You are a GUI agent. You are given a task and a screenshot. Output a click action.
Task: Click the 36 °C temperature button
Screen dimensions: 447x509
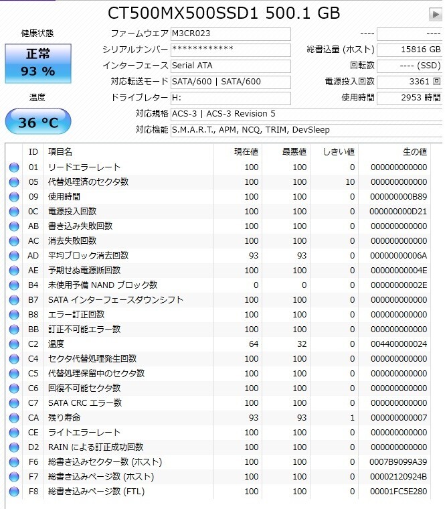click(38, 121)
